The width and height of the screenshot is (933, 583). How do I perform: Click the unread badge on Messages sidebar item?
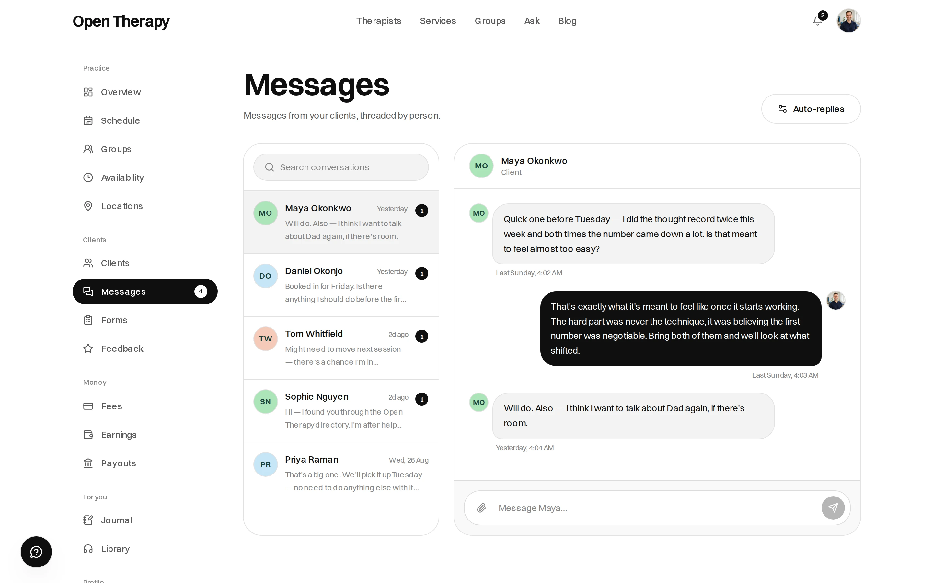201,291
